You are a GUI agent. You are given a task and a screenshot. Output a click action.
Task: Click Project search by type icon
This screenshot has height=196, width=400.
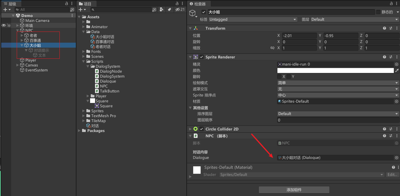pyautogui.click(x=162, y=10)
